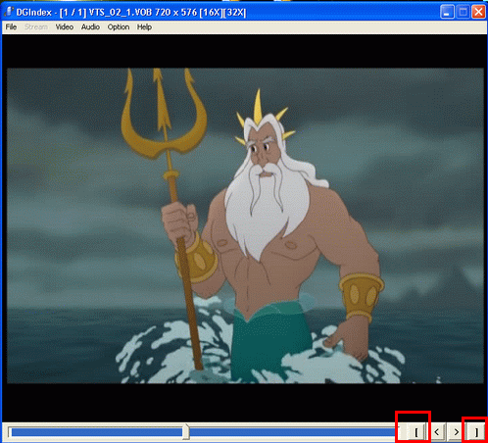This screenshot has width=488, height=443.
Task: Step forward with the '>' button
Action: pyautogui.click(x=457, y=432)
